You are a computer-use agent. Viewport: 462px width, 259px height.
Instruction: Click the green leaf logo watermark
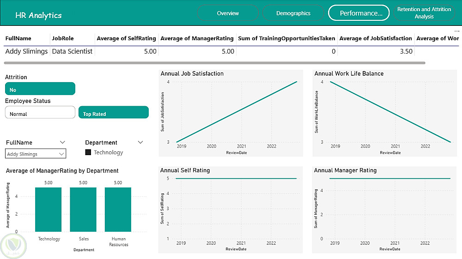[x=13, y=247]
